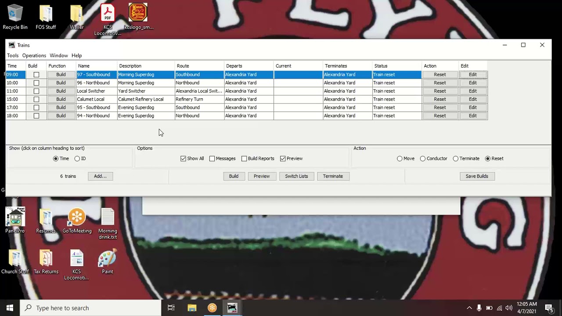Open the Tools menu
The width and height of the screenshot is (562, 316).
click(x=13, y=56)
